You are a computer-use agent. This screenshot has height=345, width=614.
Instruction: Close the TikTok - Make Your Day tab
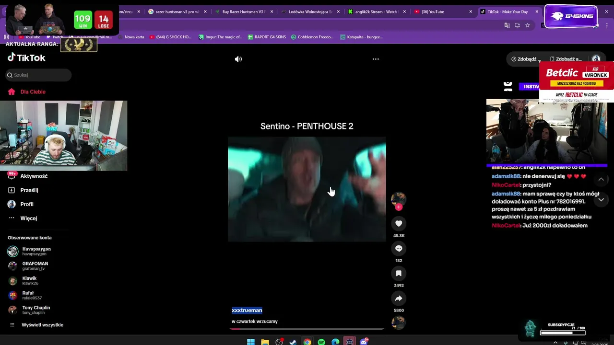(x=537, y=11)
